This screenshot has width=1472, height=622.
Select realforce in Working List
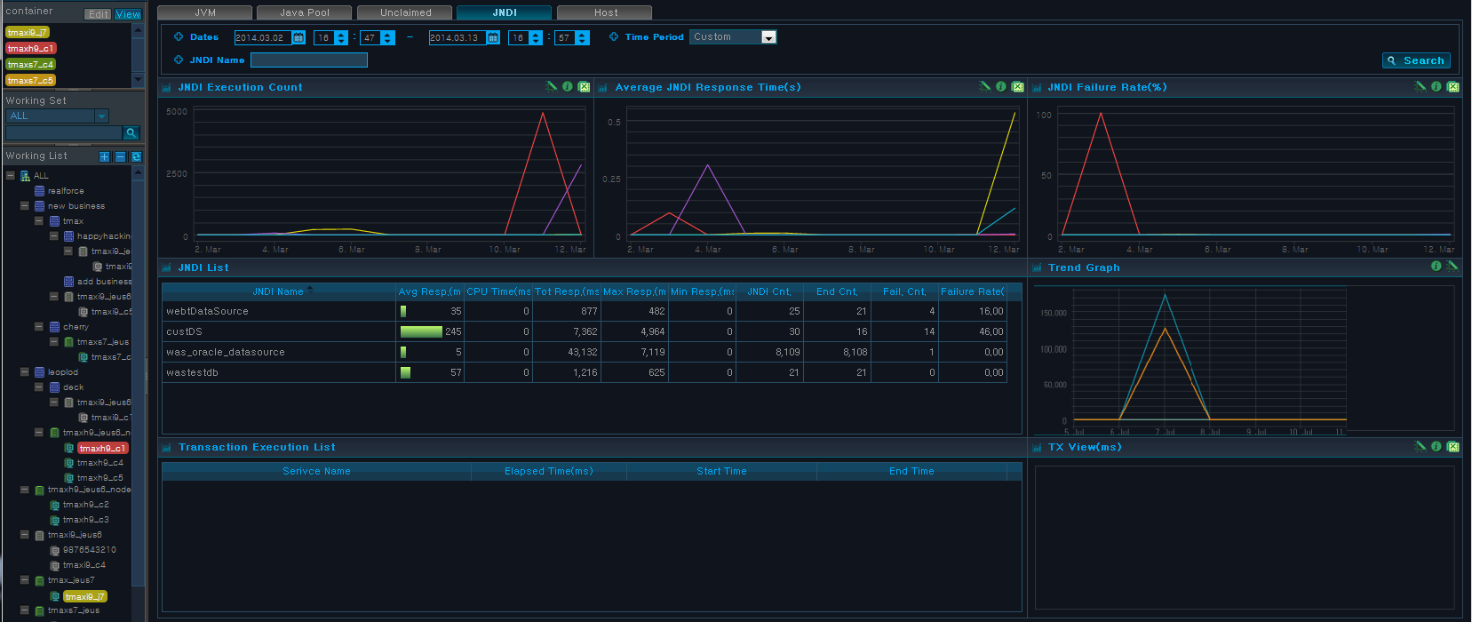pyautogui.click(x=66, y=191)
